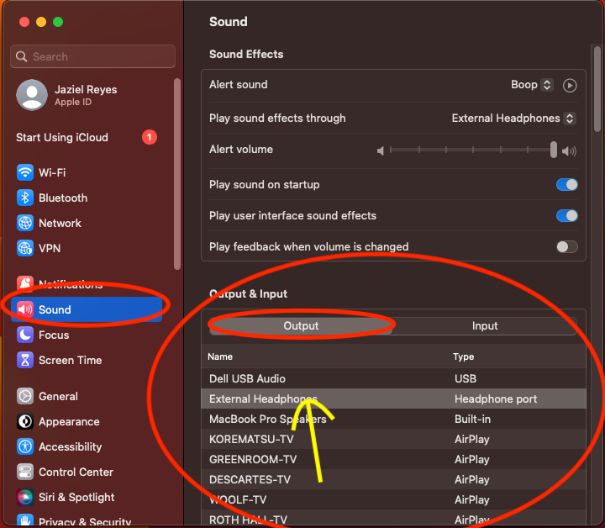Click the General gear icon
This screenshot has width=605, height=528.
pyautogui.click(x=25, y=396)
